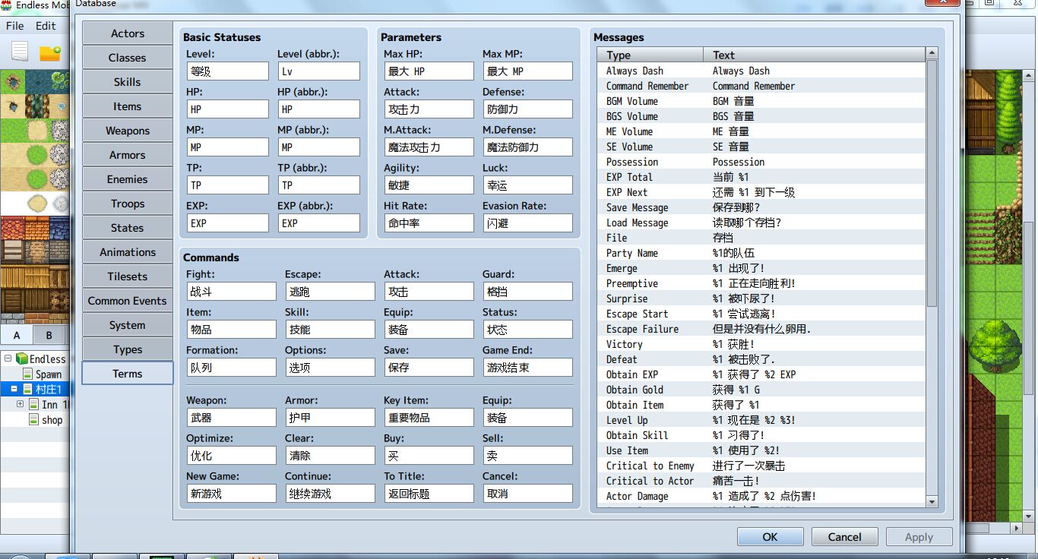
Task: Open the Animations database tab
Action: [128, 252]
